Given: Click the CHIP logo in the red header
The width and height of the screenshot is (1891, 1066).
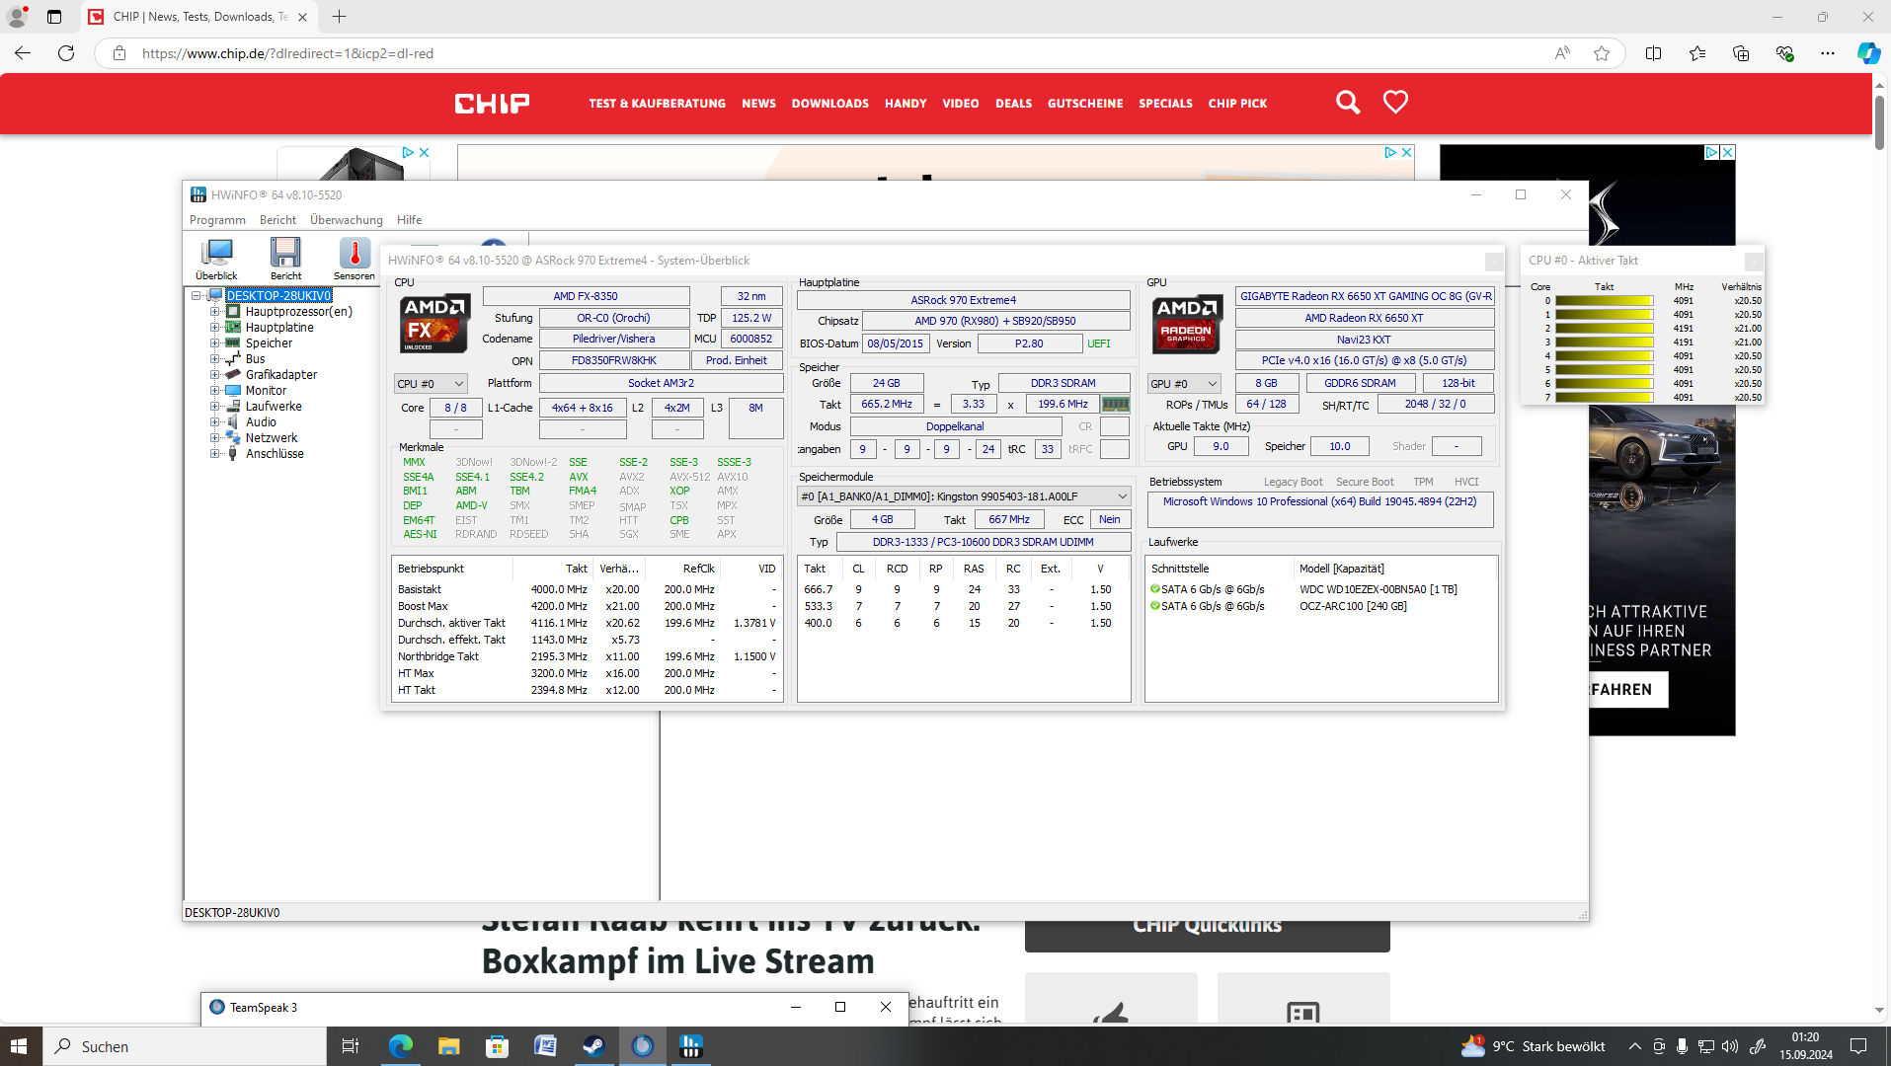Looking at the screenshot, I should tap(492, 104).
